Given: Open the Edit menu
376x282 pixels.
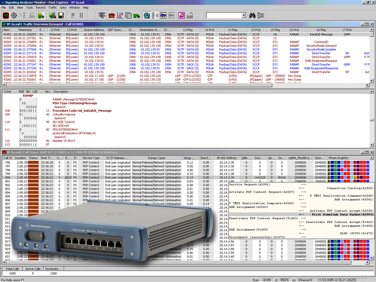Looking at the screenshot, I should coord(11,8).
